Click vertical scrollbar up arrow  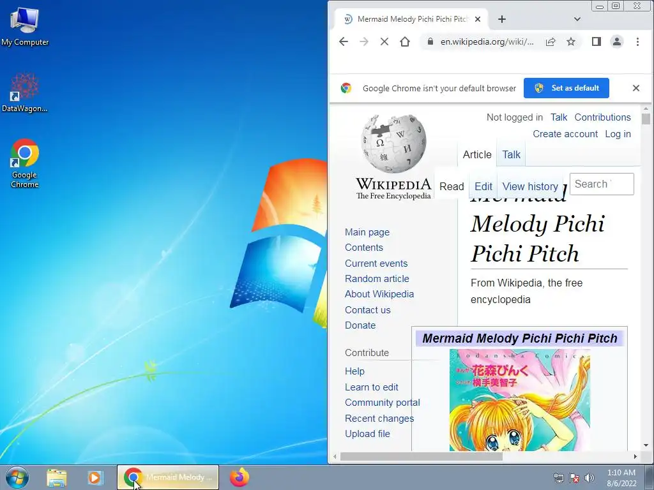click(x=646, y=108)
